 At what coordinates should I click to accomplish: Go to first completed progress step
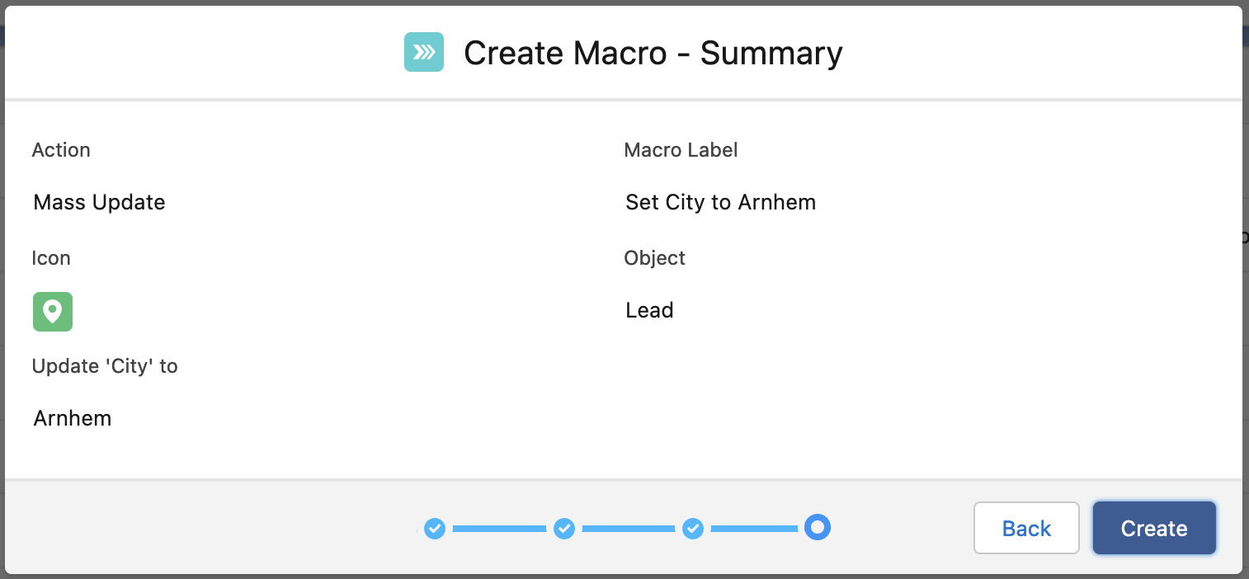pyautogui.click(x=435, y=528)
